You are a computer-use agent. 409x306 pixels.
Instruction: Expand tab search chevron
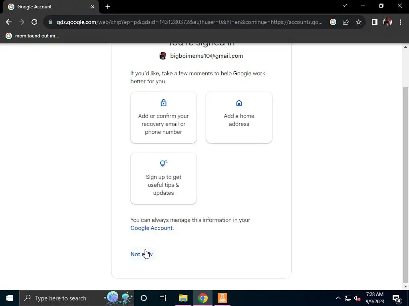345,6
